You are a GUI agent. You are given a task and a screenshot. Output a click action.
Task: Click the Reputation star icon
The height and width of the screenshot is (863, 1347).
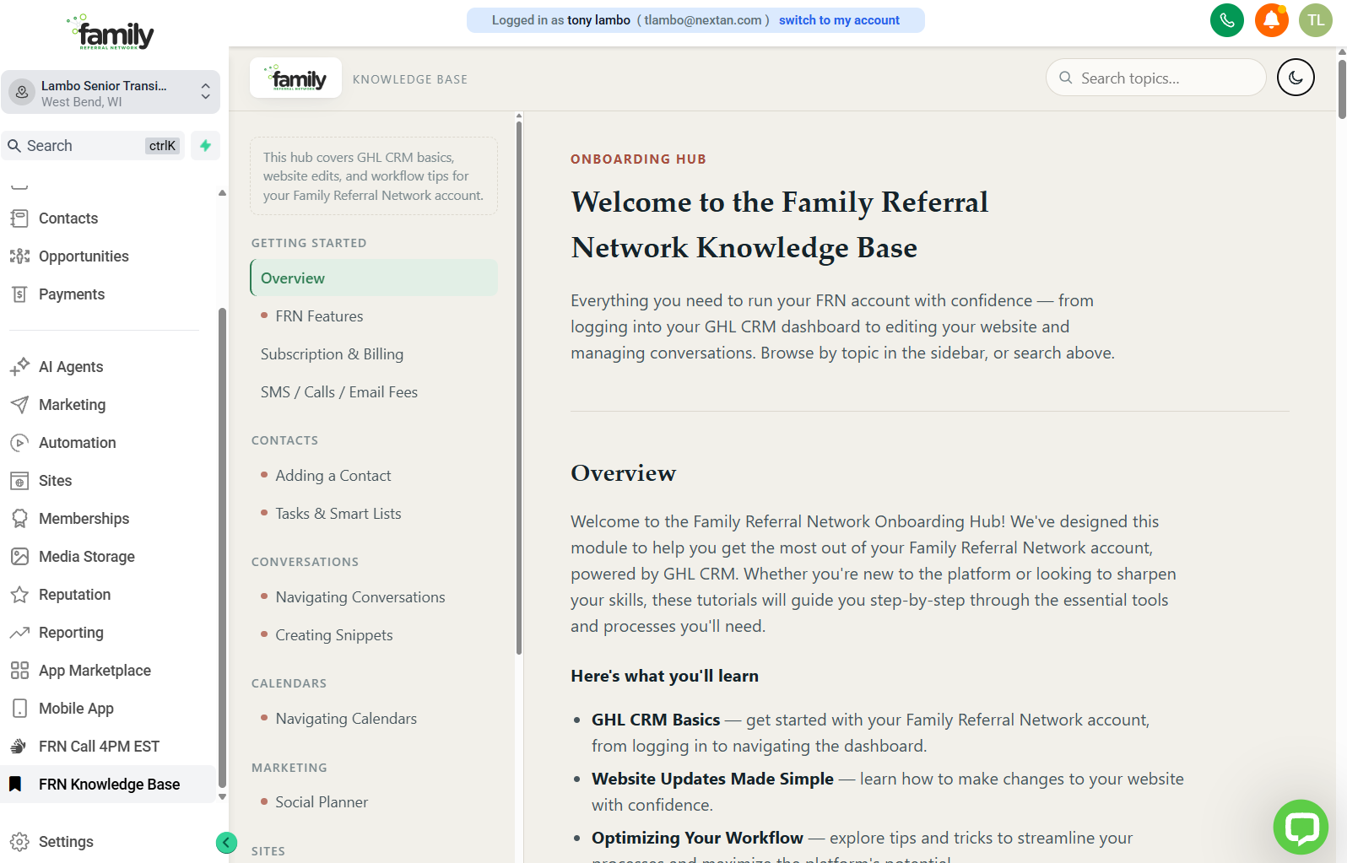[19, 595]
